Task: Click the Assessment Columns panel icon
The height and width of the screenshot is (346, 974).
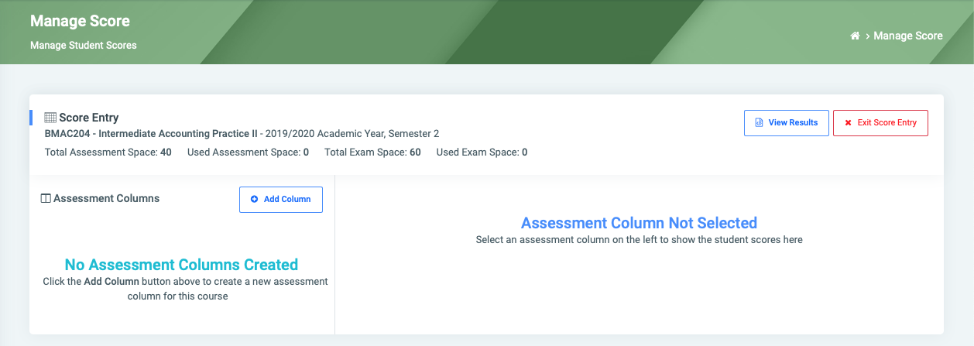Action: point(45,198)
